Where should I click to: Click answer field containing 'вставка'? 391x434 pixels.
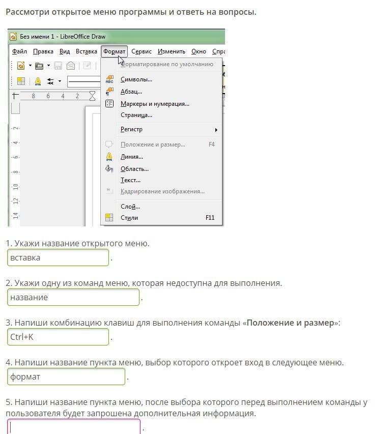58,257
